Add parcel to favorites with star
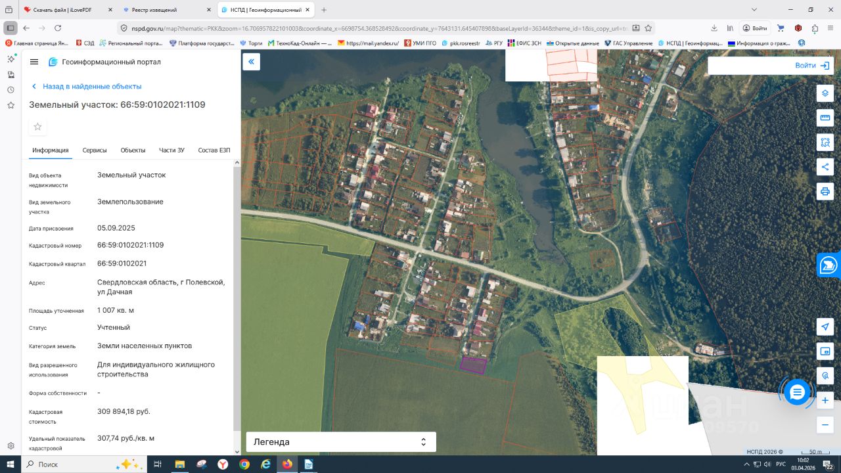This screenshot has width=841, height=473. (x=37, y=127)
